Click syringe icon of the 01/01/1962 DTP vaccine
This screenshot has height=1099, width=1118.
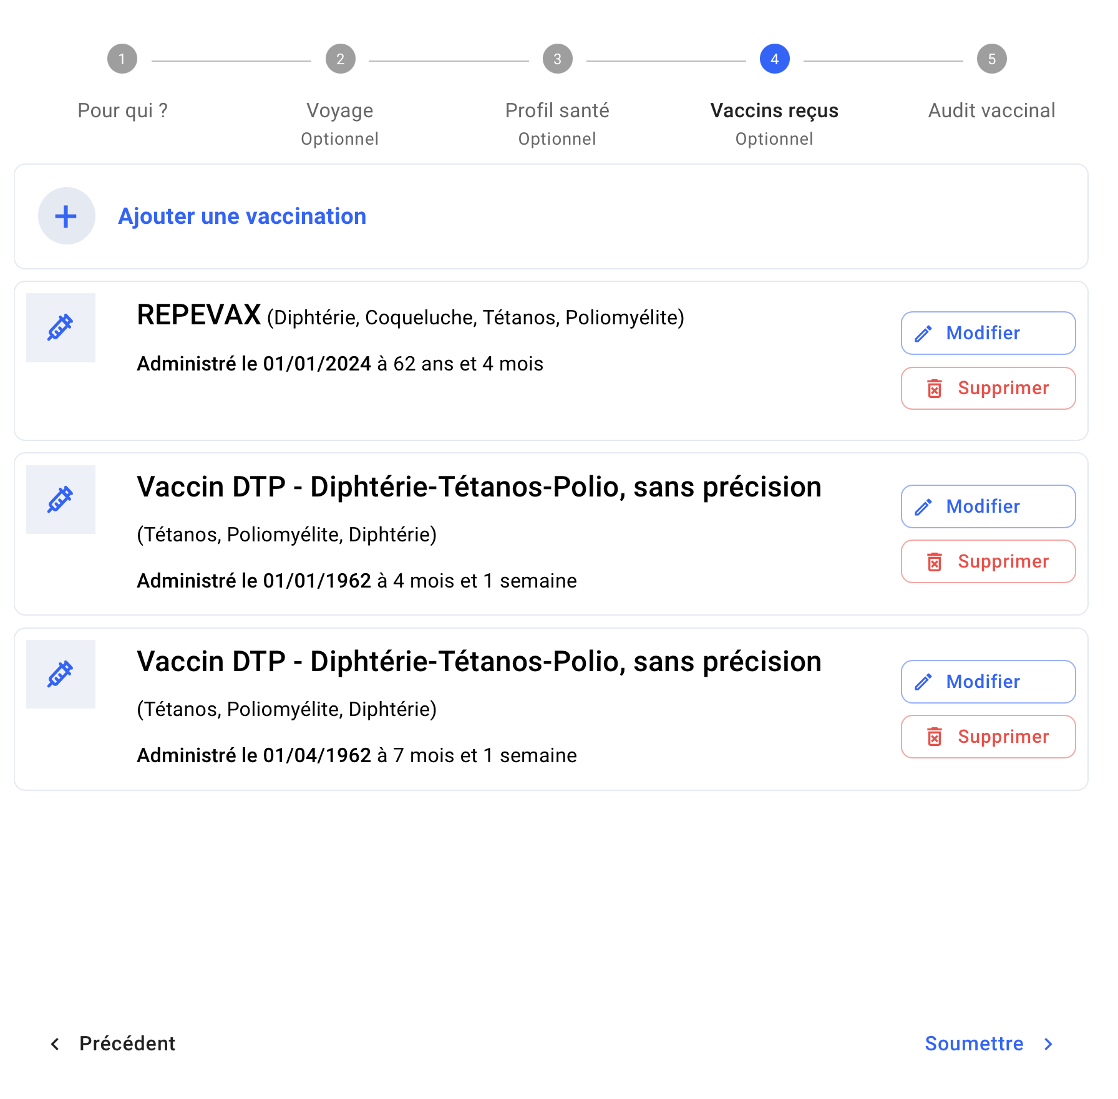point(61,500)
